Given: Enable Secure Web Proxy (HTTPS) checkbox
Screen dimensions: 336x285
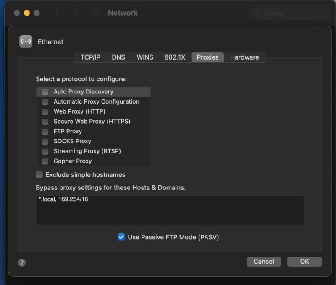Looking at the screenshot, I should (x=45, y=122).
